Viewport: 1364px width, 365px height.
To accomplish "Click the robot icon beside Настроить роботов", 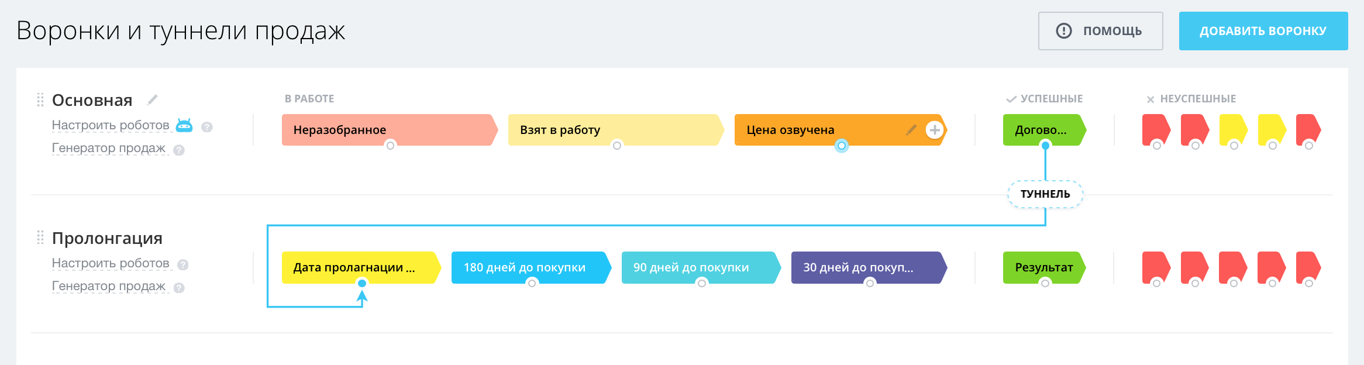I will coord(184,125).
